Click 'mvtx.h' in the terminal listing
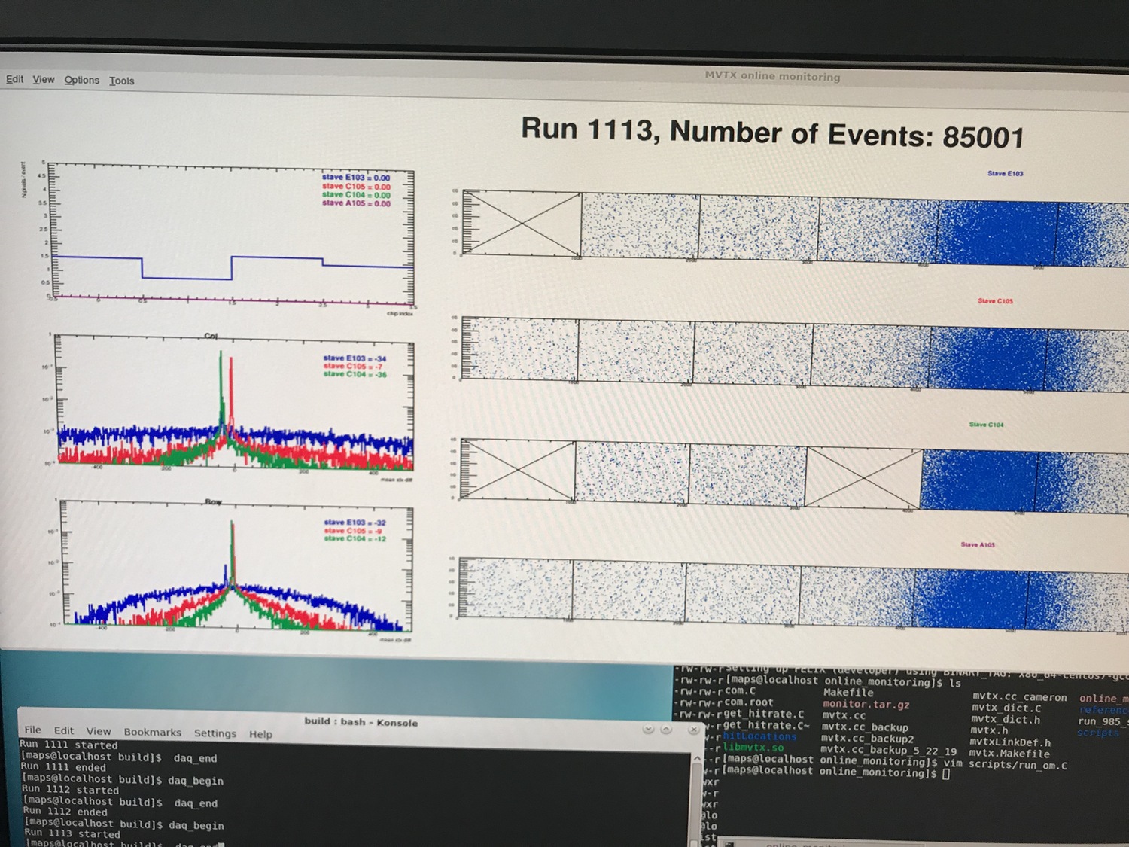This screenshot has width=1129, height=847. 989,730
